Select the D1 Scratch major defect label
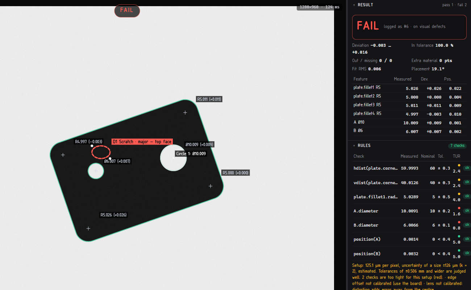The height and width of the screenshot is (290, 471). 142,142
